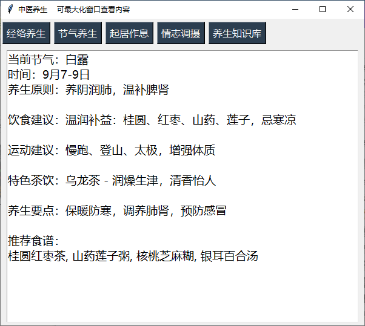Screen dimensions: 365x326
Task: Select the 情志调摄 button
Action: (181, 33)
